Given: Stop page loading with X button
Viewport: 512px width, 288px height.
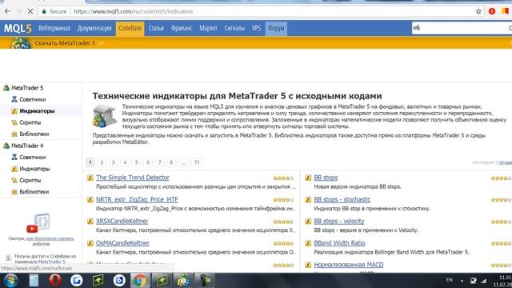Looking at the screenshot, I should [x=30, y=11].
